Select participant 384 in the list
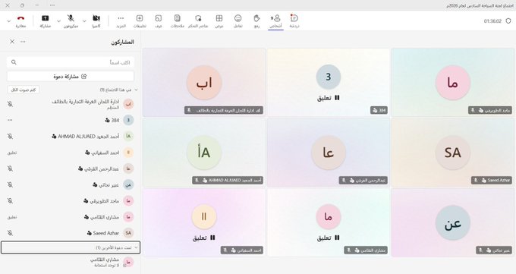 pos(71,120)
